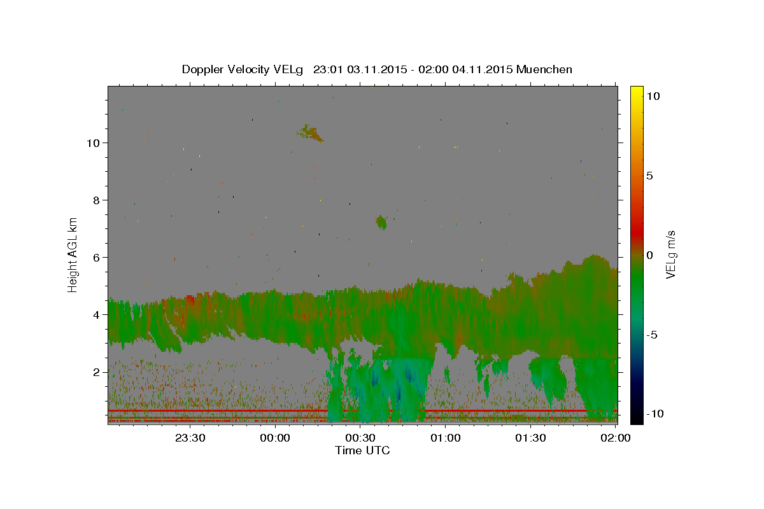Click the 'Height AGL km' axis label
This screenshot has width=764, height=509.
coord(73,254)
